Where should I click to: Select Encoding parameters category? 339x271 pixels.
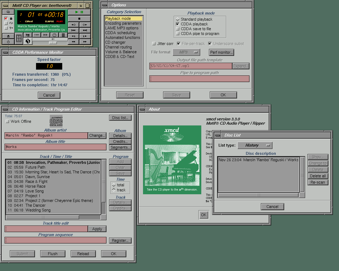(x=123, y=23)
